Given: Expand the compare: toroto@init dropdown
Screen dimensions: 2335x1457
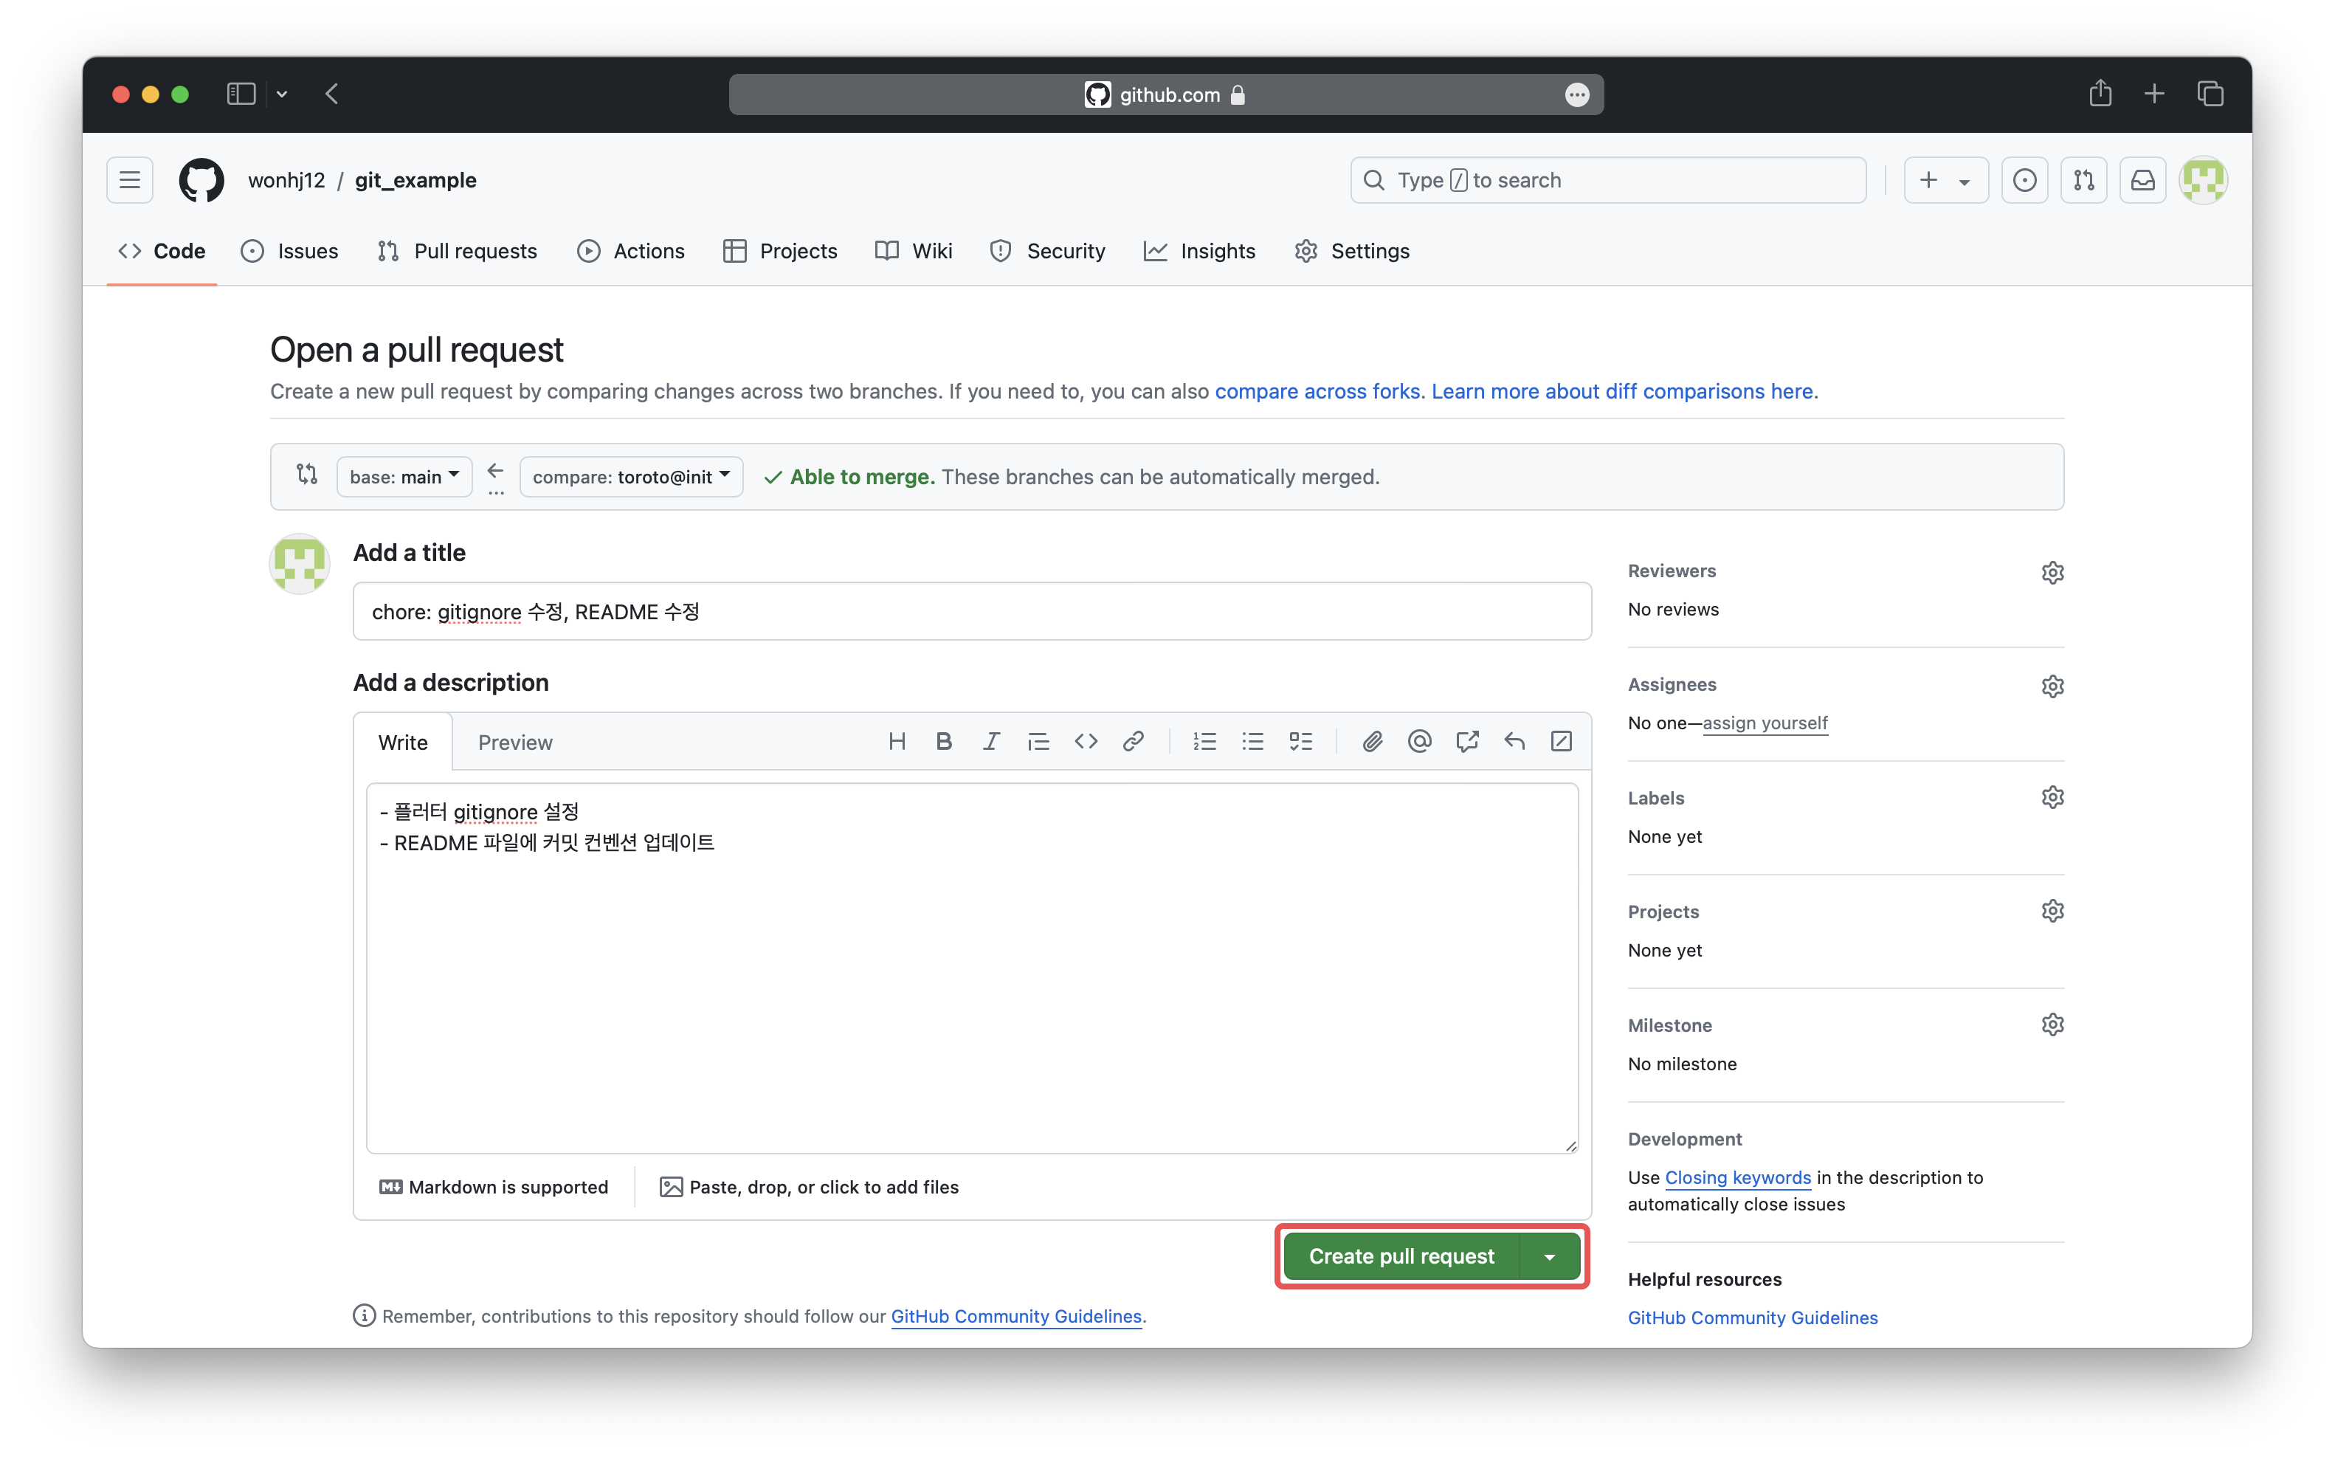Looking at the screenshot, I should (631, 477).
